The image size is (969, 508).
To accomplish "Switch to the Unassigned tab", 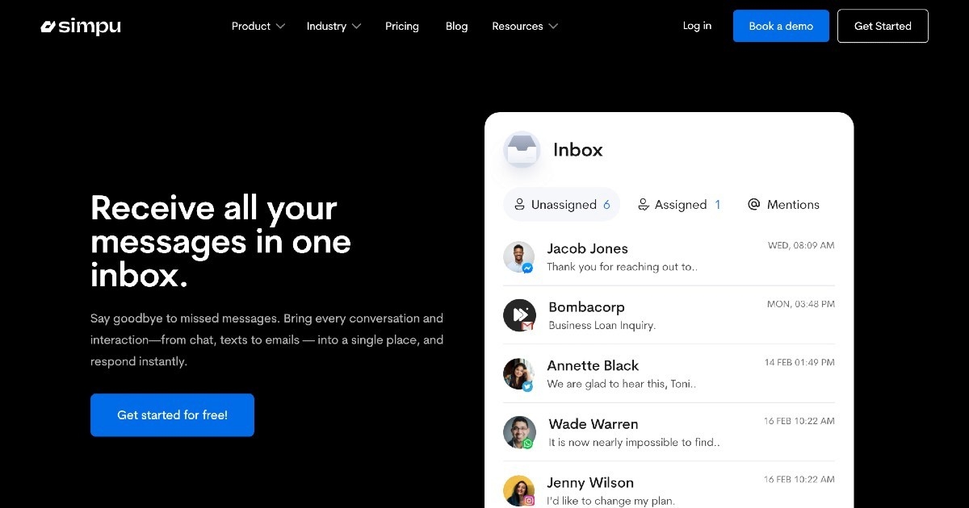I will tap(562, 205).
